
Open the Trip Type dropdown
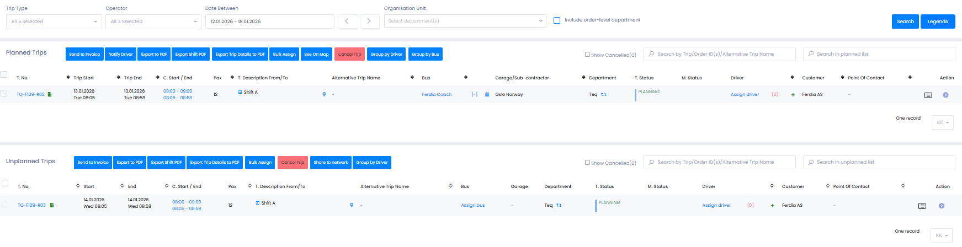[x=54, y=22]
